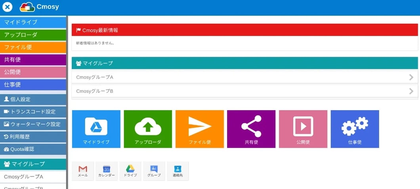Viewport: 420px width, 189px height.
Task: Open the Google ドライブ shortcut
Action: (x=130, y=171)
